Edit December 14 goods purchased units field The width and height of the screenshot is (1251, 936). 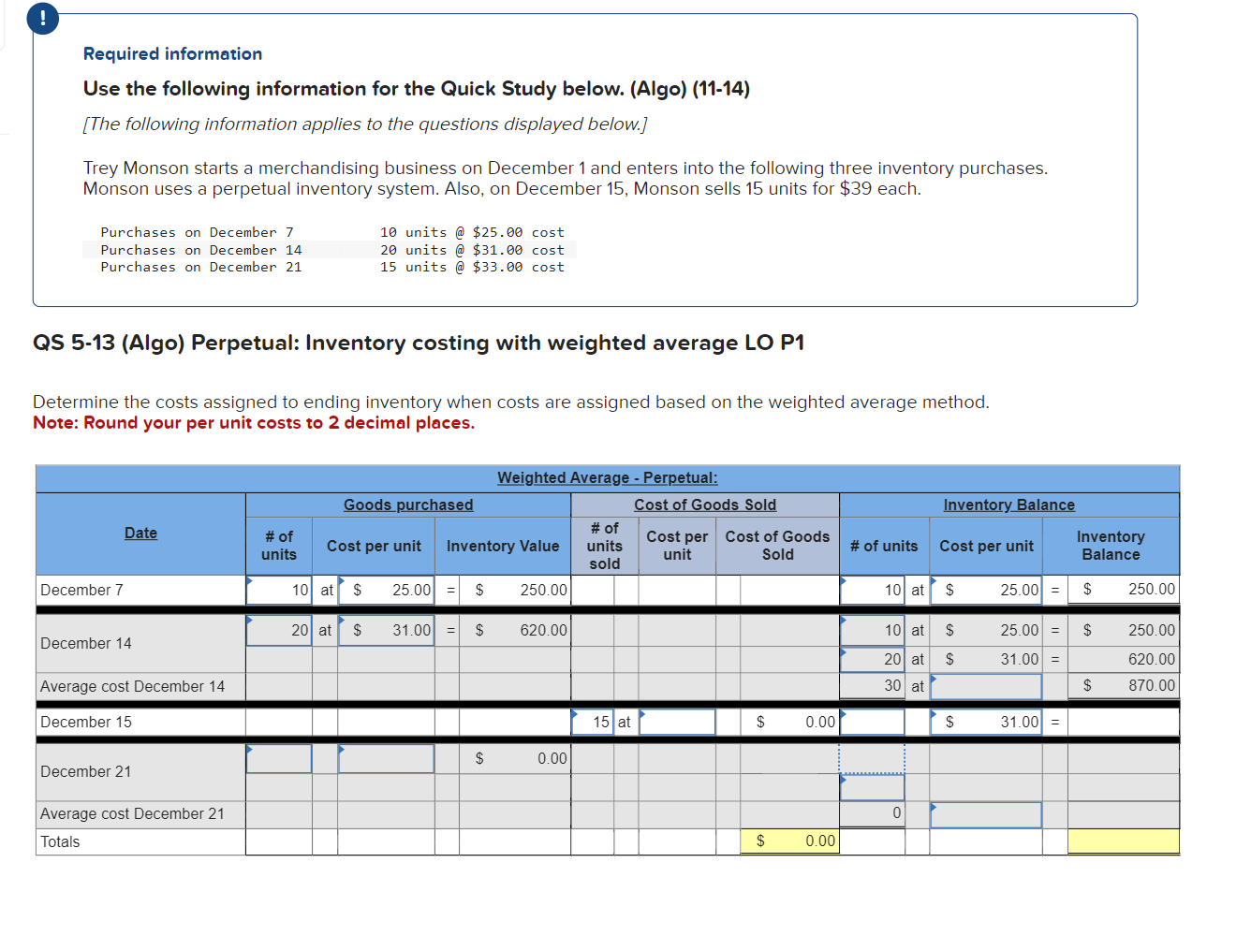click(x=279, y=630)
